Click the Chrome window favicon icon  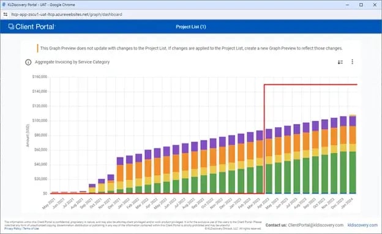tap(4, 5)
